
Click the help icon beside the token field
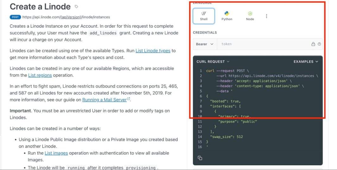(319, 44)
